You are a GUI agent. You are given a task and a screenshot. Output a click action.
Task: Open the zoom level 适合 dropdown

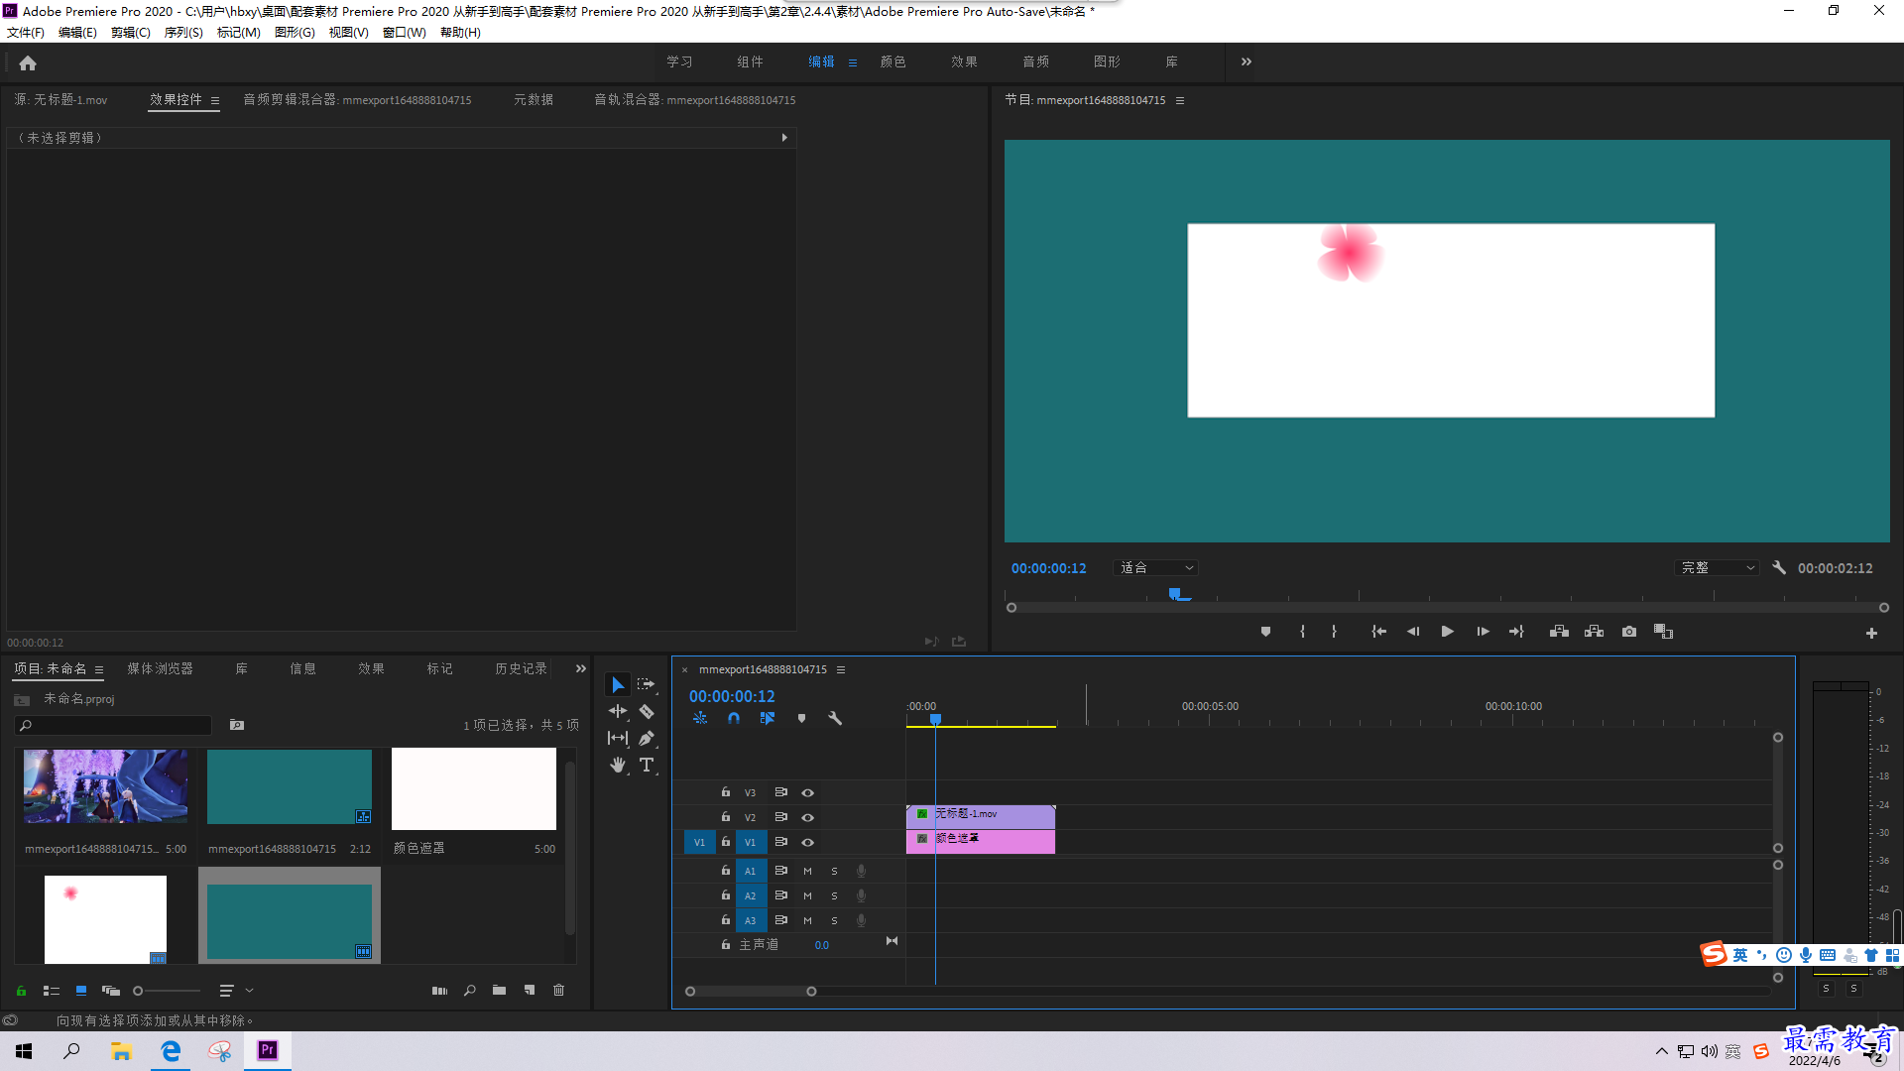pyautogui.click(x=1156, y=568)
